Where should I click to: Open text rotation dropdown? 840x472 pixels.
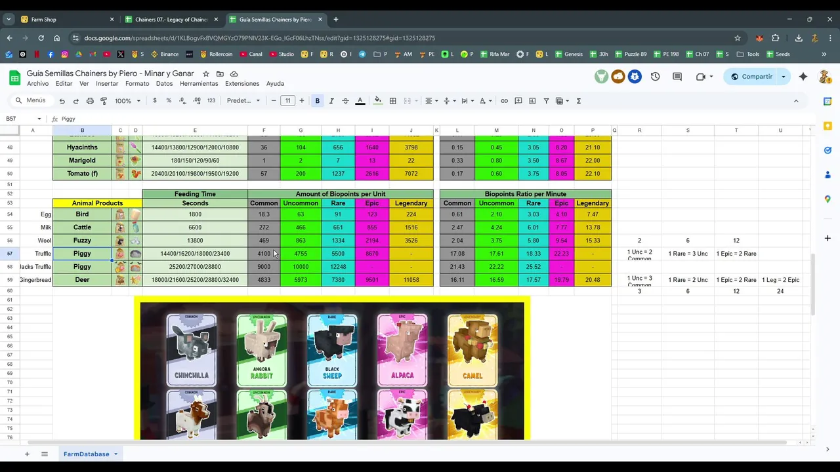tap(485, 101)
